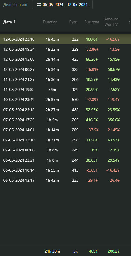Select session 12-05-2024 22:18 row

point(65,39)
